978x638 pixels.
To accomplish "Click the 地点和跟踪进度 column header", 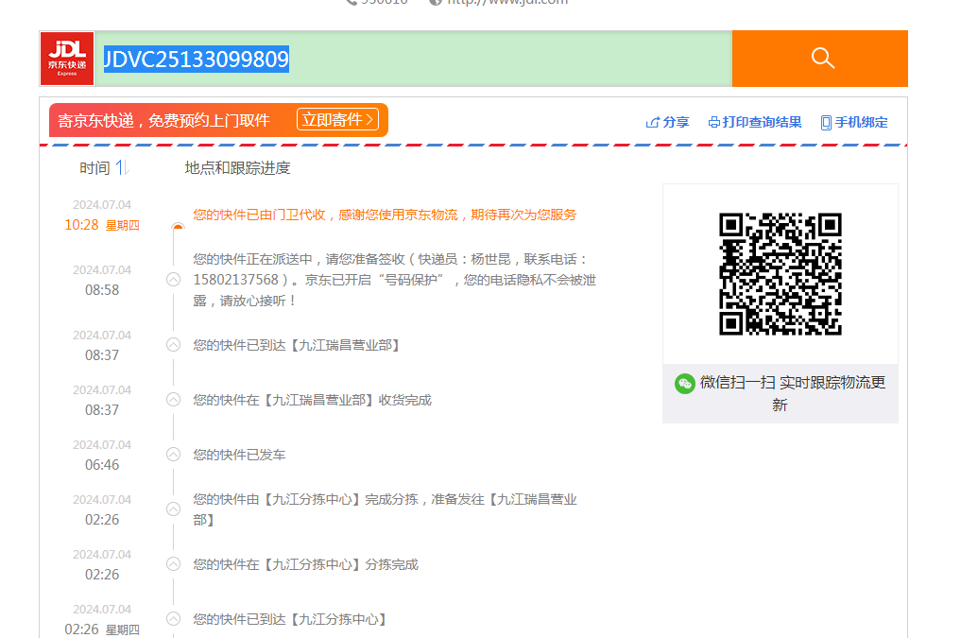I will coord(237,167).
